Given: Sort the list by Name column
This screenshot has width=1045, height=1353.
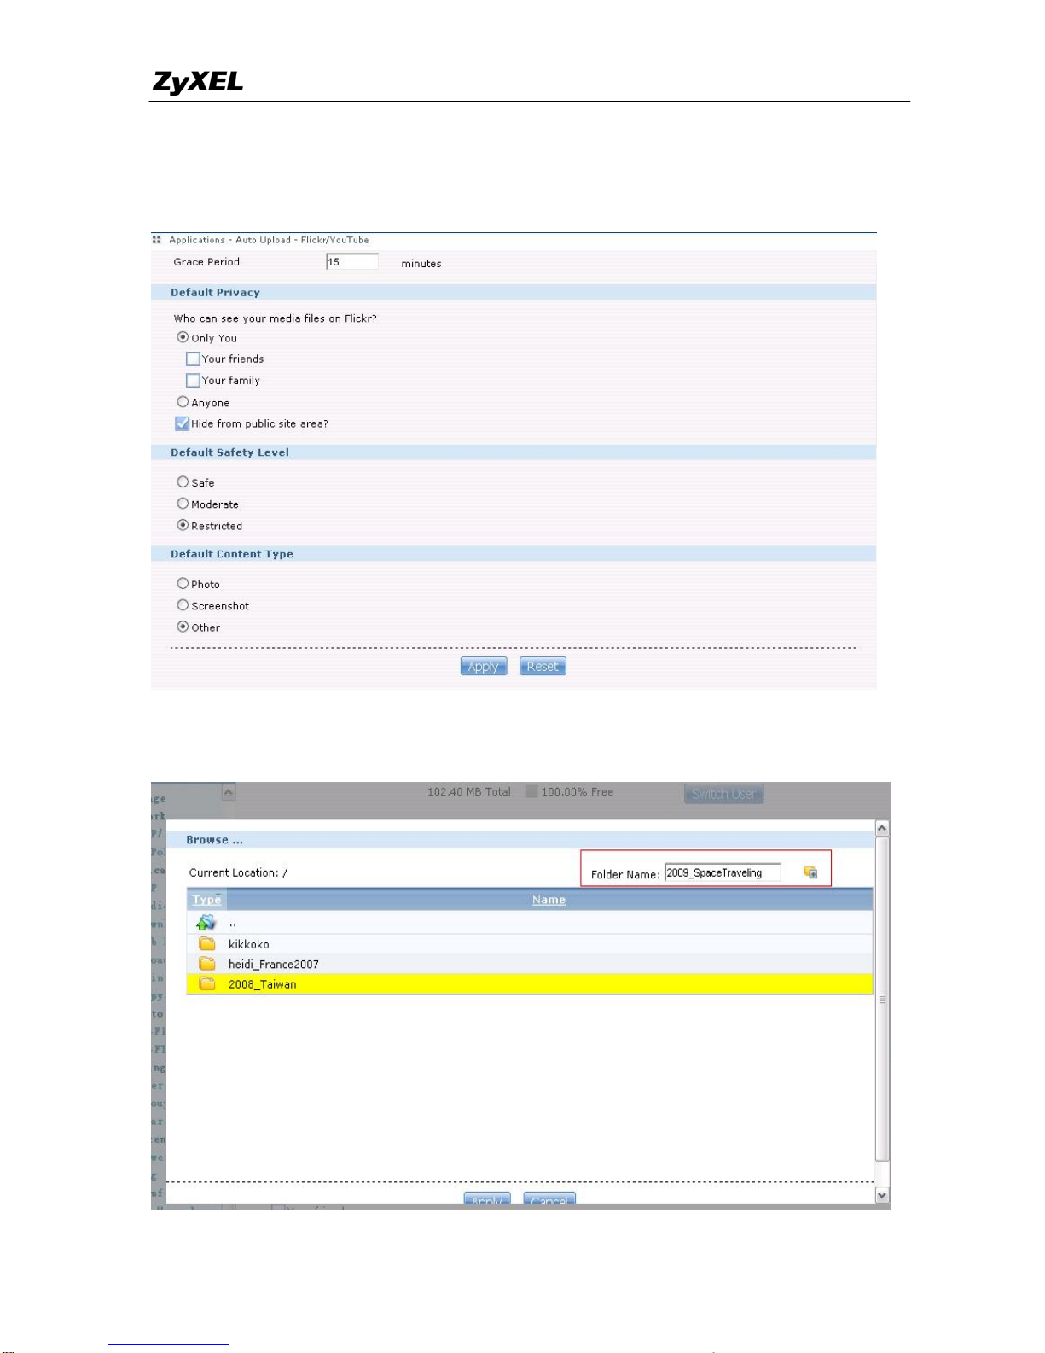Looking at the screenshot, I should 549,900.
